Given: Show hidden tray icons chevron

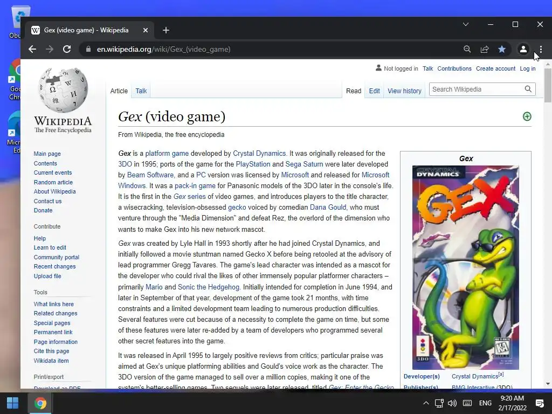Looking at the screenshot, I should pos(426,403).
